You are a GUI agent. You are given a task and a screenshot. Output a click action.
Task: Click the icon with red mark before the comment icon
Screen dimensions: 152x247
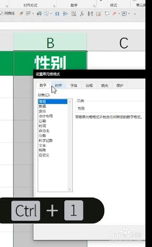[x=99, y=14]
